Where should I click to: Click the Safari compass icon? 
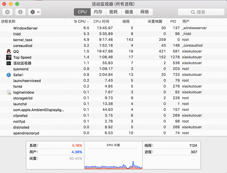pyautogui.click(x=9, y=75)
